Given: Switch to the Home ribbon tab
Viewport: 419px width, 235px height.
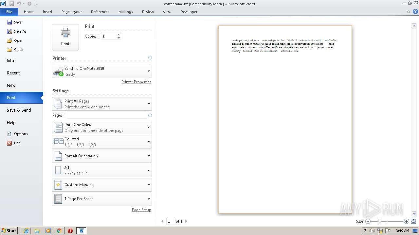Looking at the screenshot, I should pos(29,12).
